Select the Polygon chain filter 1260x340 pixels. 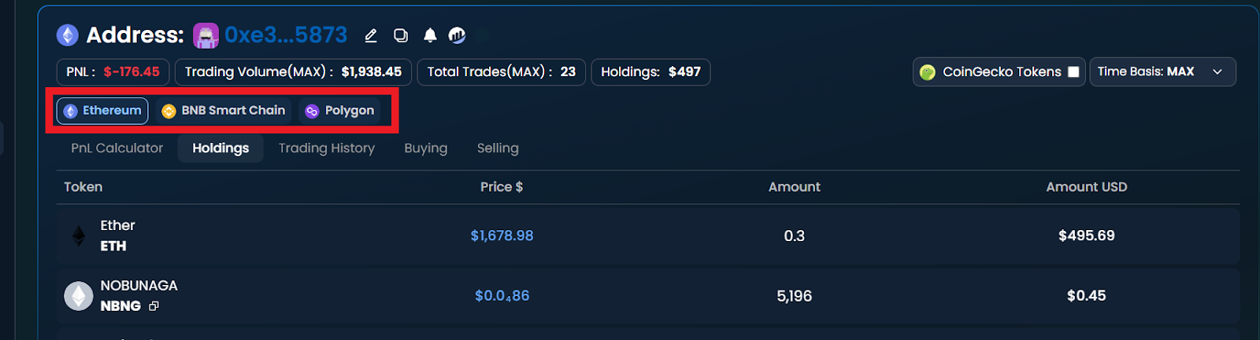340,111
